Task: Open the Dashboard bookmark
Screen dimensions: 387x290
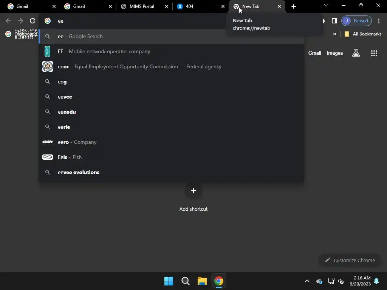Action: click(22, 34)
